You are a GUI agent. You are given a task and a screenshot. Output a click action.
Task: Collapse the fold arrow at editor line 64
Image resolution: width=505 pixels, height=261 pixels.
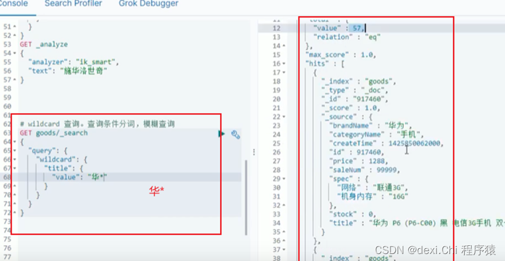pos(15,142)
